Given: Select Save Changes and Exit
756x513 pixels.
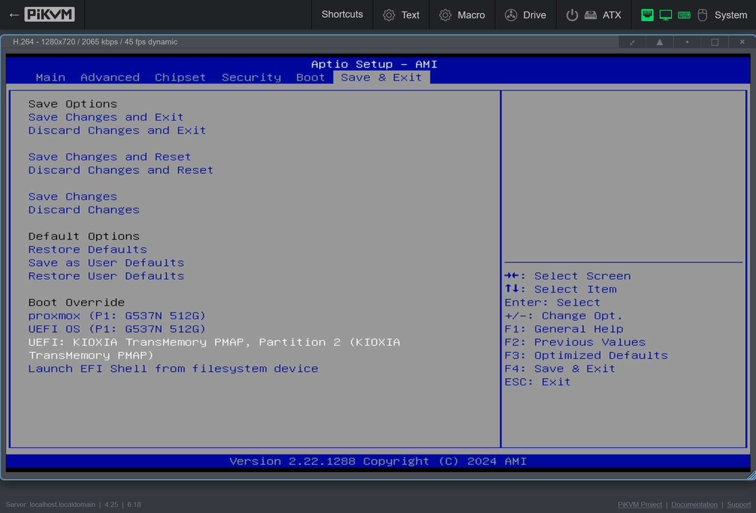Looking at the screenshot, I should pyautogui.click(x=106, y=117).
